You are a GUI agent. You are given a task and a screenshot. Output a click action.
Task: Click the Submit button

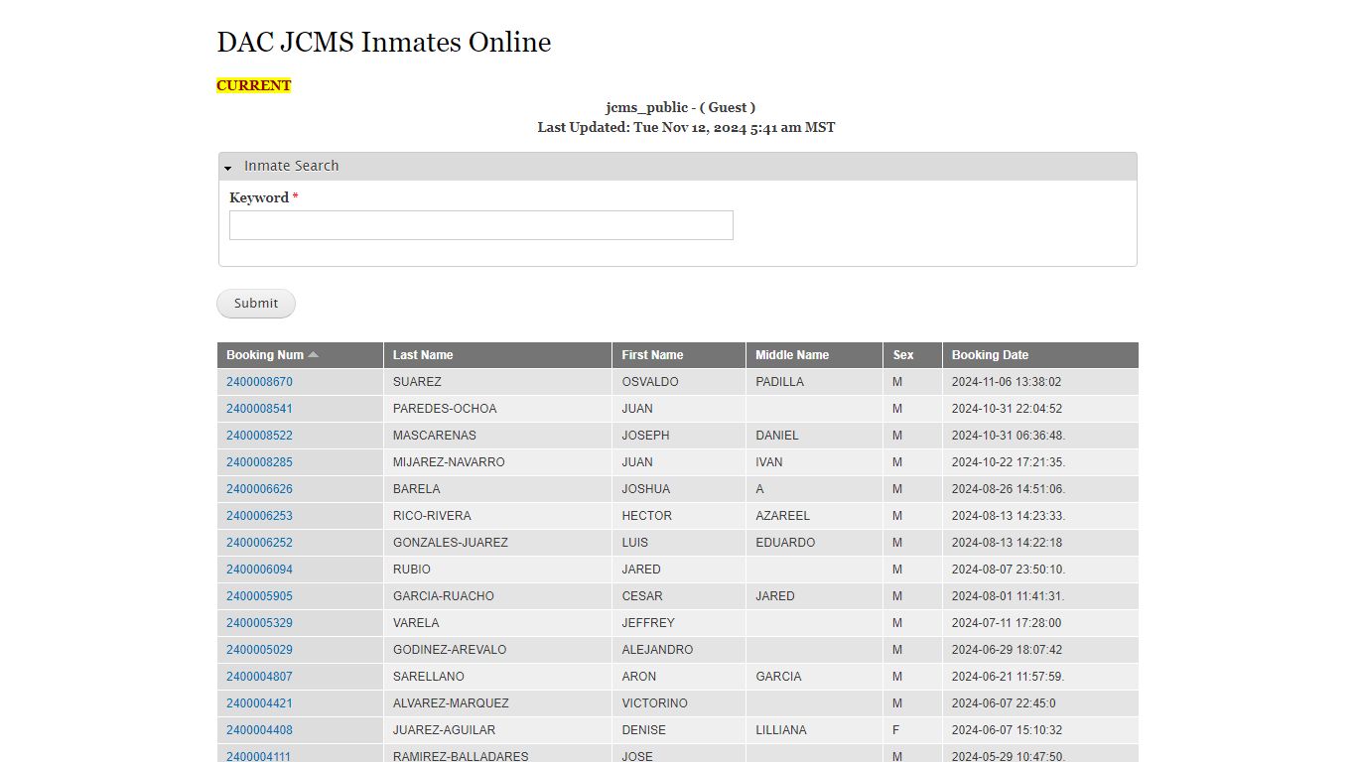pos(256,304)
